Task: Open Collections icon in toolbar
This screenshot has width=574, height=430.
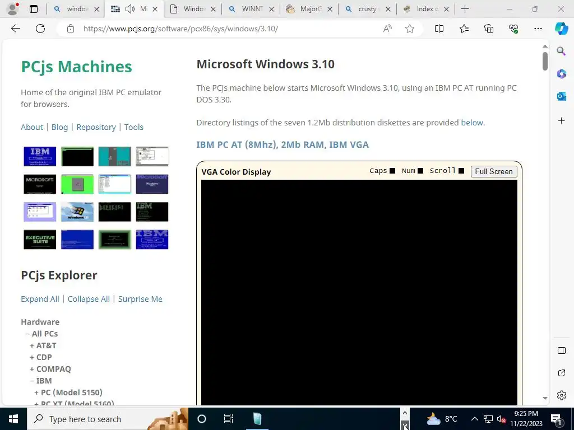Action: pyautogui.click(x=489, y=29)
